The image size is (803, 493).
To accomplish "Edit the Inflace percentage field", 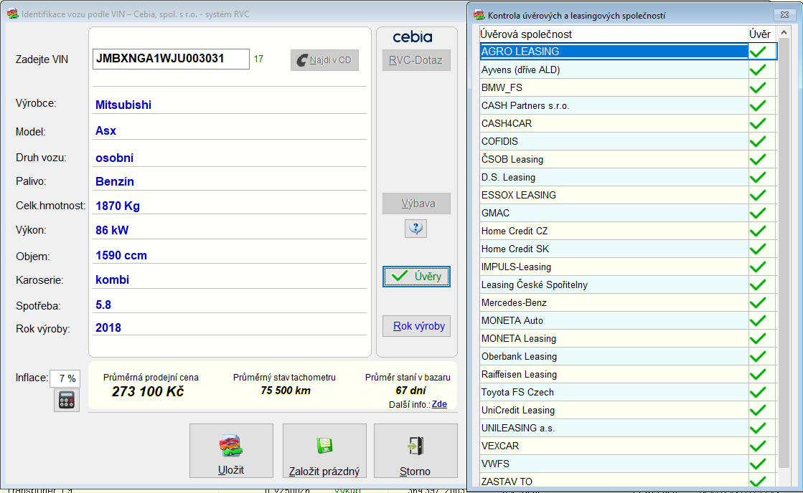I will click(65, 378).
